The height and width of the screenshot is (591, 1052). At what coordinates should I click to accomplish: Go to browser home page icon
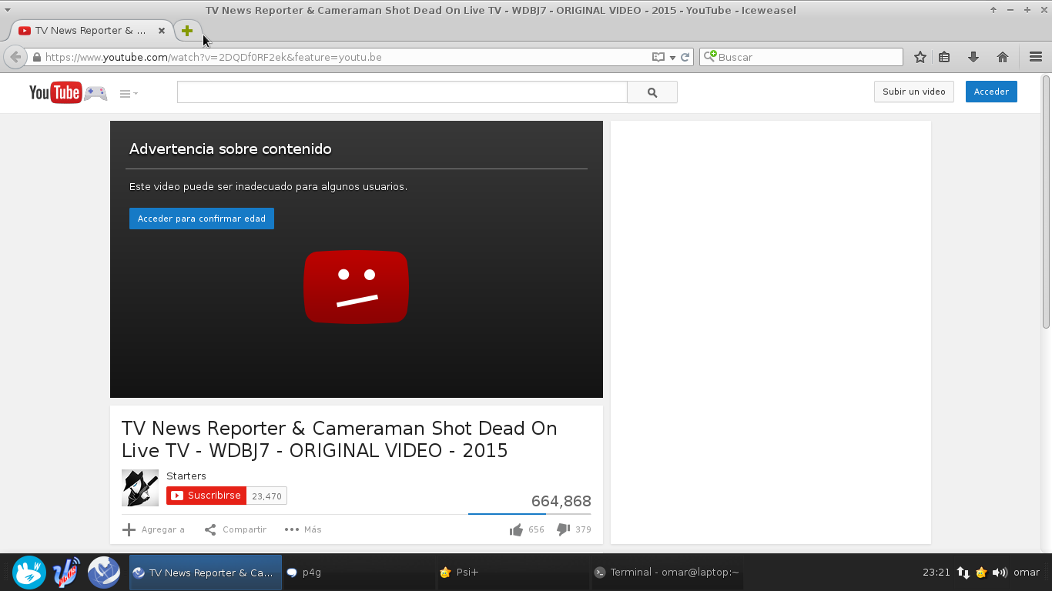coord(1003,57)
